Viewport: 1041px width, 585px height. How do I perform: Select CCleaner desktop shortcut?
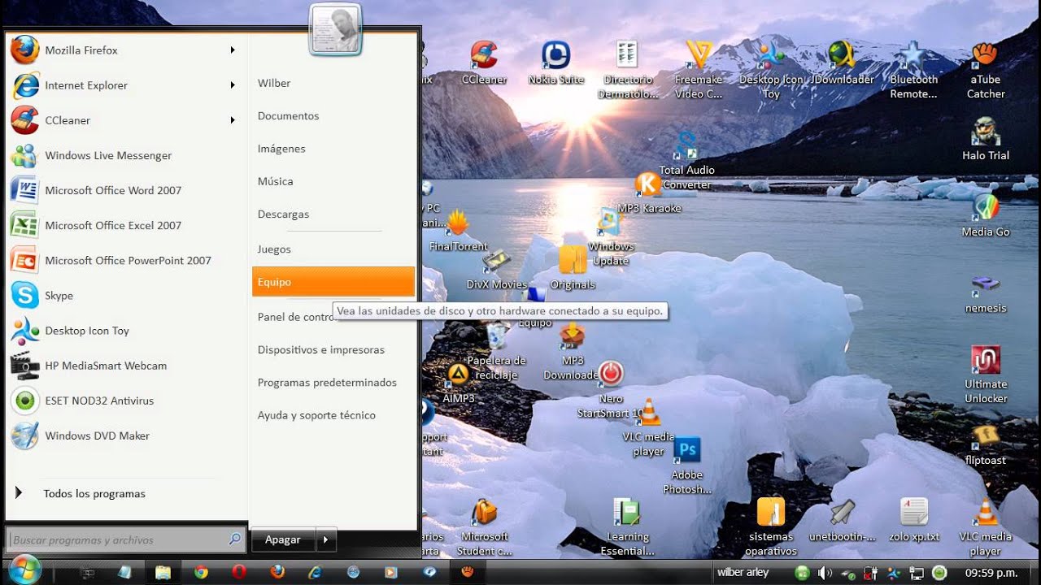pyautogui.click(x=484, y=63)
